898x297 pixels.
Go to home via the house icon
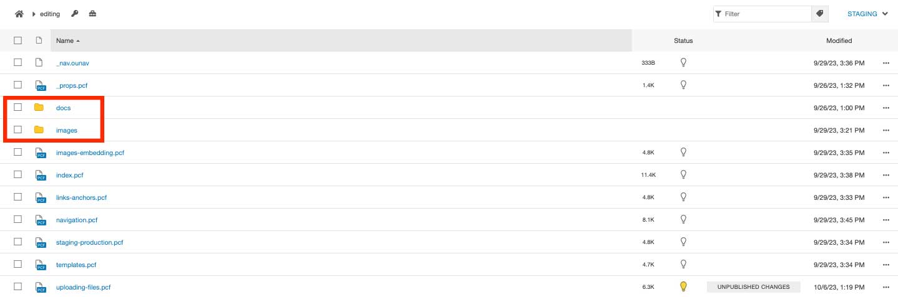coord(19,14)
